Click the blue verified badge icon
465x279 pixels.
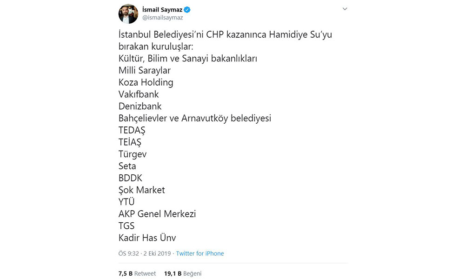point(187,9)
